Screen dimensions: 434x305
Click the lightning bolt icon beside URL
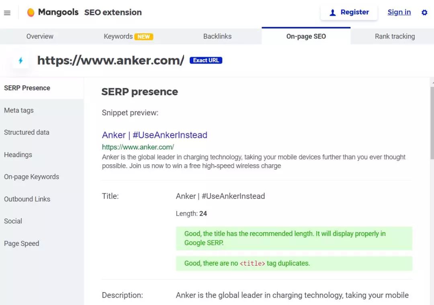20,61
